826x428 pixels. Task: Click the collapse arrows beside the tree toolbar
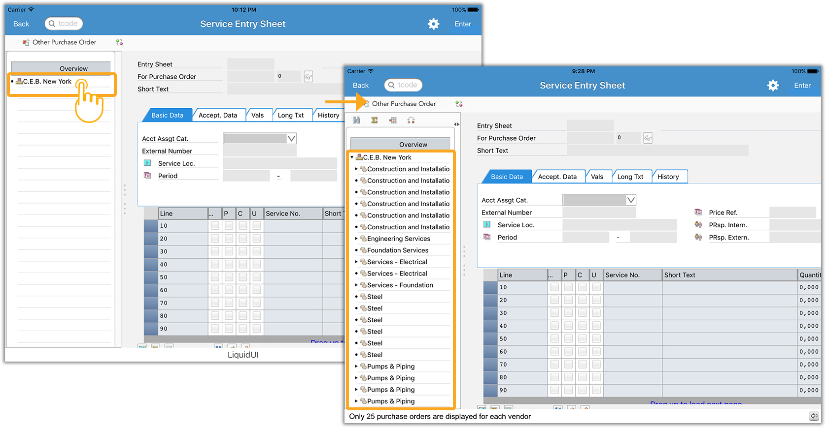456,124
